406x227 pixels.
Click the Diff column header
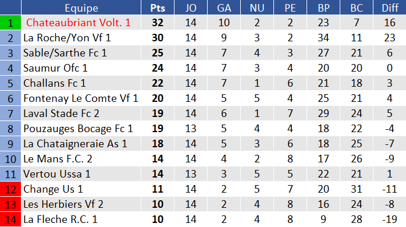[x=390, y=8]
